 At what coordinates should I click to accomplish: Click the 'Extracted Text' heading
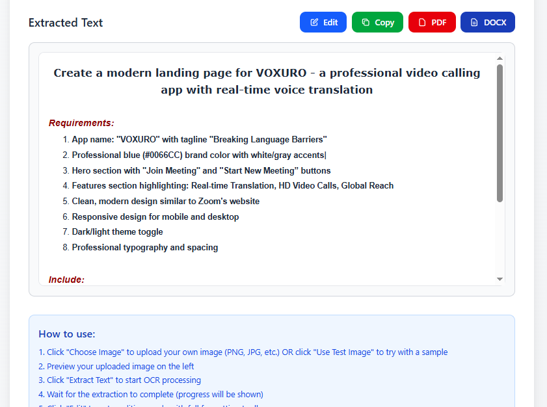66,23
